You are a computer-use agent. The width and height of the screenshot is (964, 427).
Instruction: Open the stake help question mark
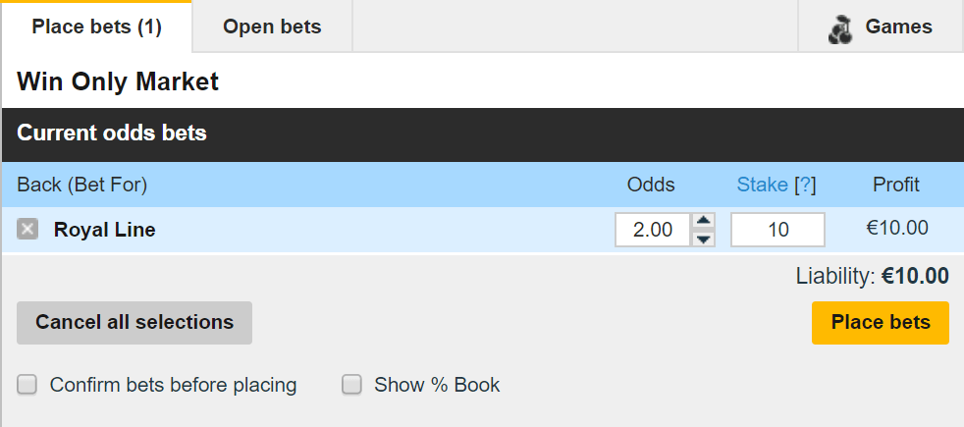coord(805,185)
